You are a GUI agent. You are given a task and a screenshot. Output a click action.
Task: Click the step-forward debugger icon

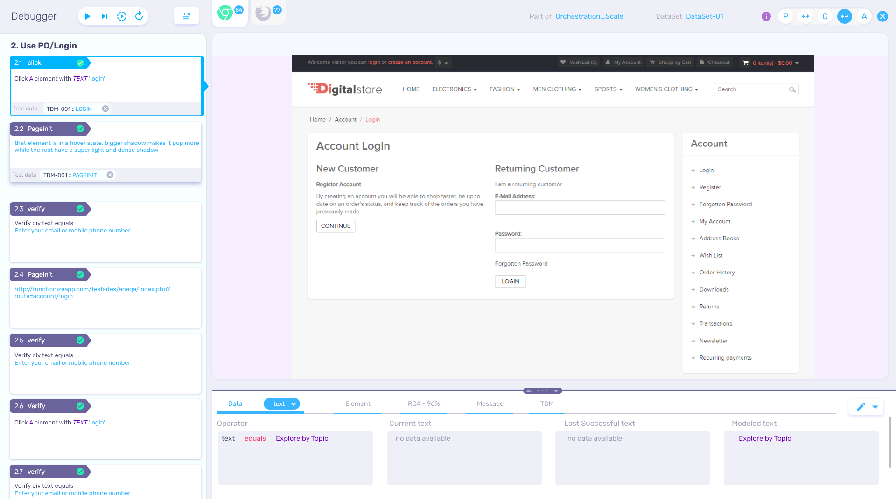tap(104, 16)
